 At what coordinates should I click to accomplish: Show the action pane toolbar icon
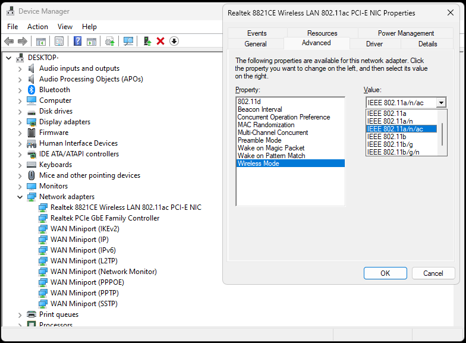tap(92, 41)
